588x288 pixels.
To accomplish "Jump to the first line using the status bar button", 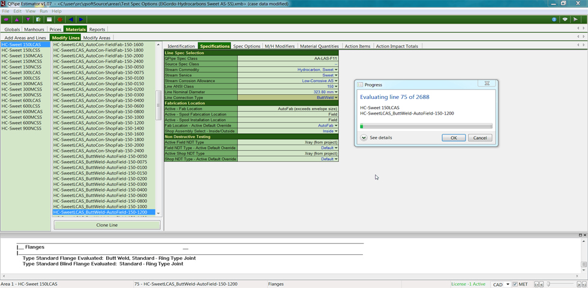I will coord(536,284).
